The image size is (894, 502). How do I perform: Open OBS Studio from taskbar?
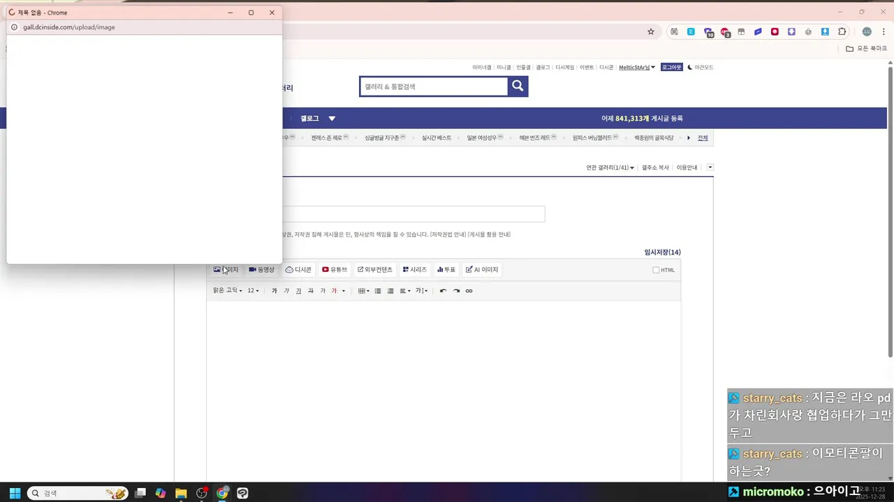202,493
